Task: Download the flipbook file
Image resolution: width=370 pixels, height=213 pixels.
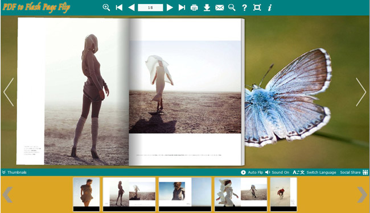Action: 207,7
